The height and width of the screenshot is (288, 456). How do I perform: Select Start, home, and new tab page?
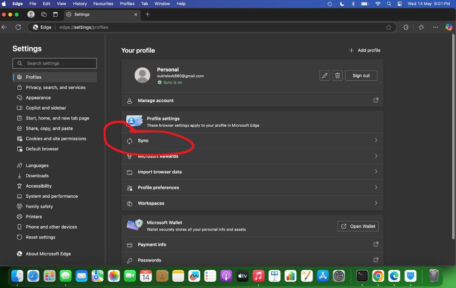click(55, 118)
